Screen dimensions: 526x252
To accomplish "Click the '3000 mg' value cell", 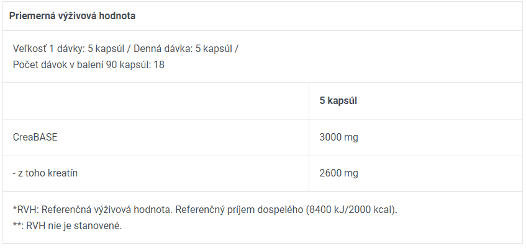I will (338, 137).
